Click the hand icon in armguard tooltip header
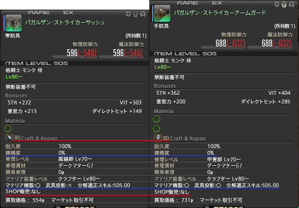The image size is (299, 208). coord(284,4)
